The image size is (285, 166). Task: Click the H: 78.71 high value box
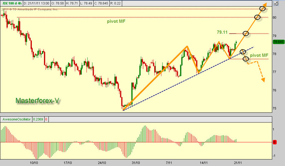(x=72, y=3)
